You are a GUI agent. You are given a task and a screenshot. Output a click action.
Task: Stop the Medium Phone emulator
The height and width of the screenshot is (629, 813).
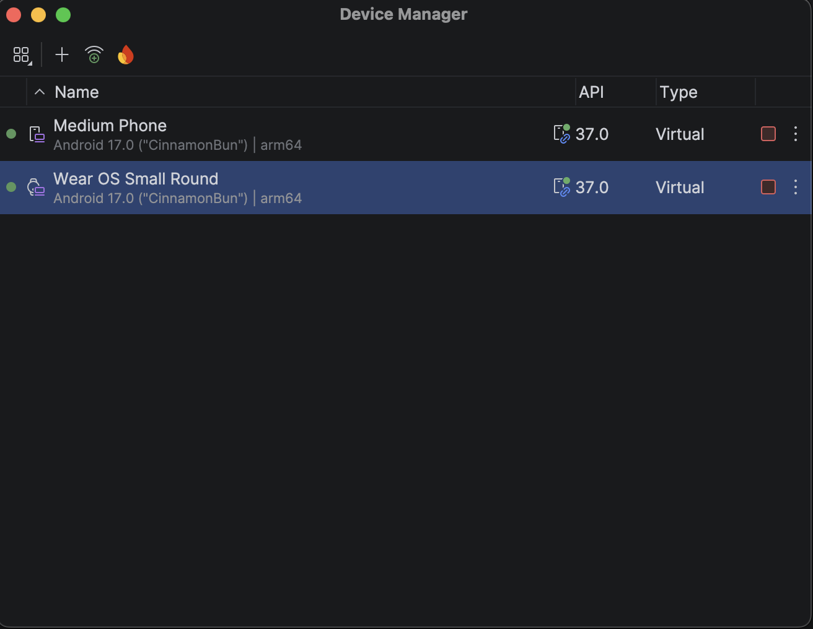pos(768,134)
